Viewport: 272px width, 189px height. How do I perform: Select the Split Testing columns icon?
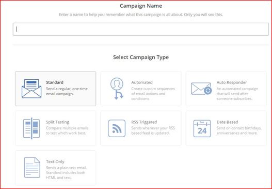coord(31,128)
